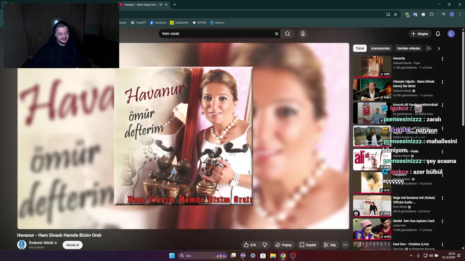
Task: Click the video title Havanur - Hem Sivaslı
Action: [x=59, y=235]
